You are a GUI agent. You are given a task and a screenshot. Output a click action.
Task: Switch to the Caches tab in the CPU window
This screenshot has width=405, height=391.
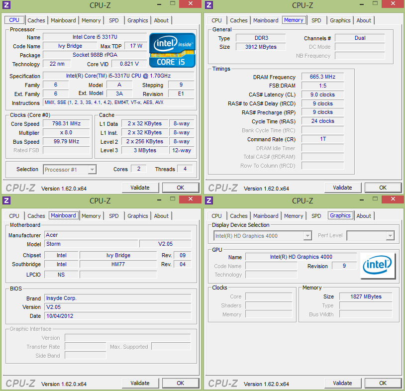[36, 20]
